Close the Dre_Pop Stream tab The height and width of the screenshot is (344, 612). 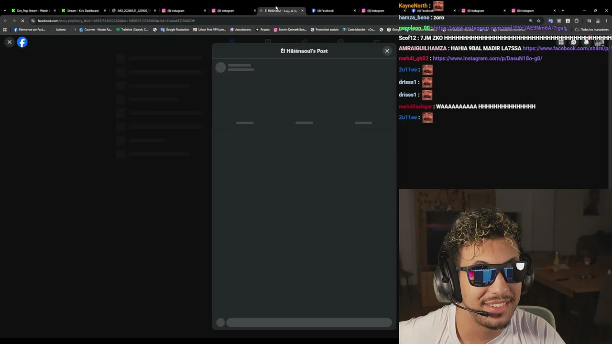(55, 11)
